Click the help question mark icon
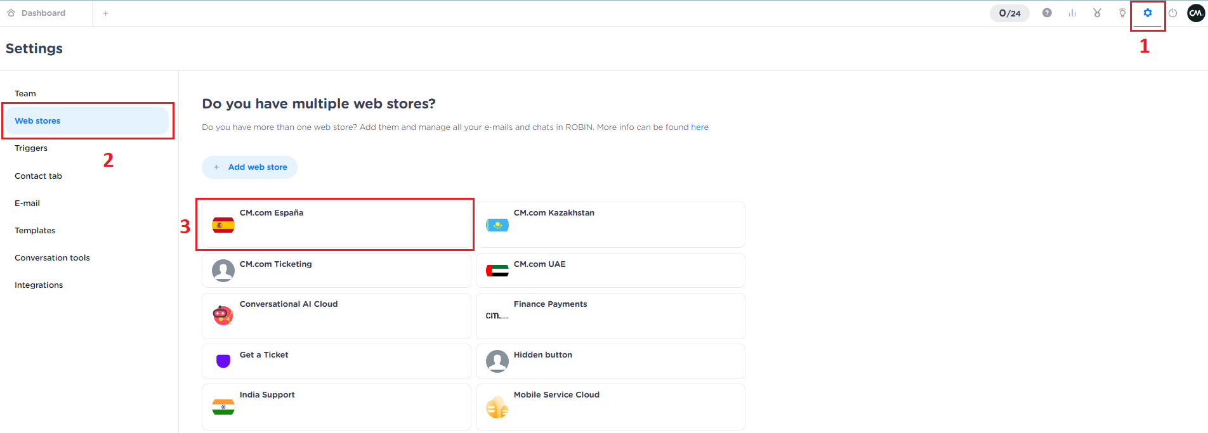The image size is (1208, 433). [x=1047, y=13]
